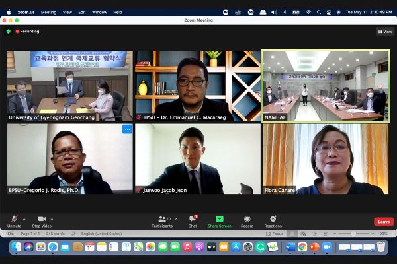Image resolution: width=397 pixels, height=264 pixels.
Task: Click the green encryption shield icon
Action: click(x=9, y=31)
